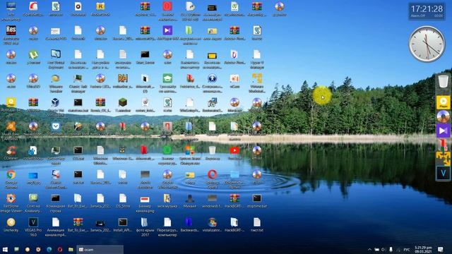Select the blue accessibility person icon

pyautogui.click(x=212, y=78)
